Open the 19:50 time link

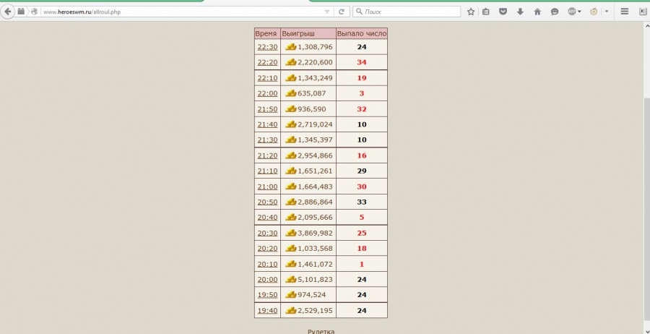[267, 295]
